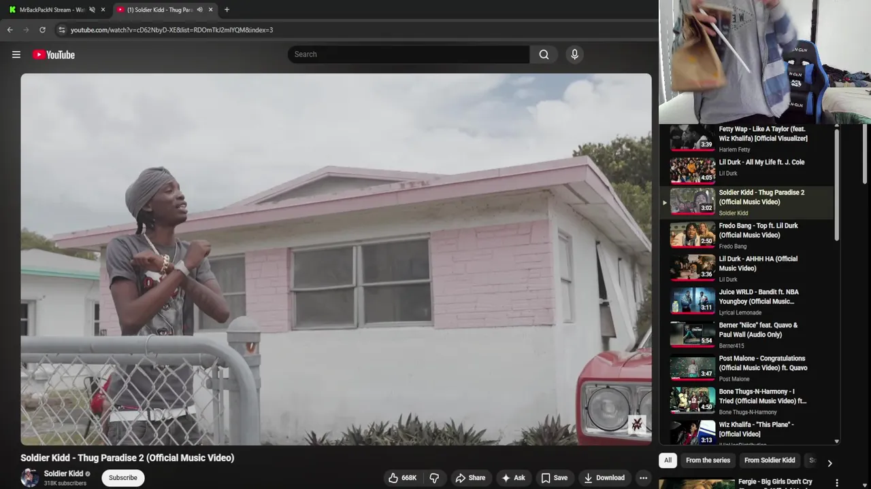
Task: Focus the YouTube search field
Action: tap(408, 54)
